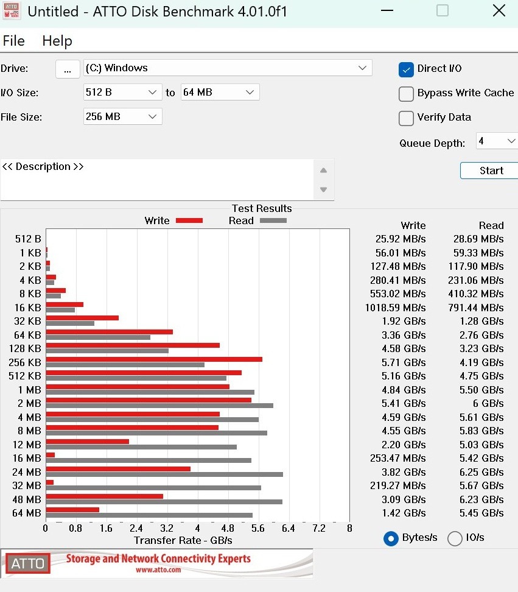Click the description scroll down arrow
This screenshot has height=592, width=518.
[x=323, y=189]
